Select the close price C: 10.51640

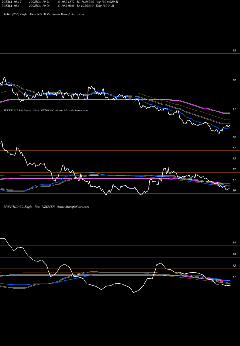coord(66,6)
